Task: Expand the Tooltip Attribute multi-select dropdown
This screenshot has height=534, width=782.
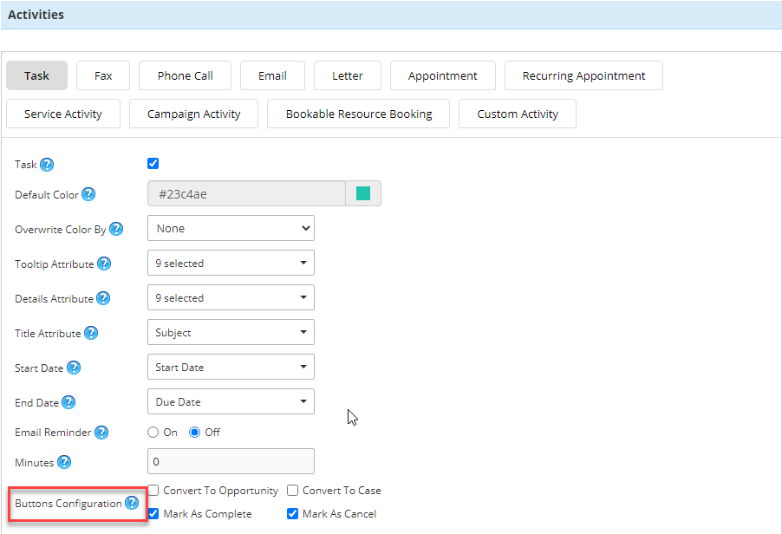Action: point(231,263)
